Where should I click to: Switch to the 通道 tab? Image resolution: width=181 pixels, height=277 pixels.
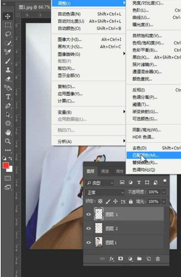(105, 171)
